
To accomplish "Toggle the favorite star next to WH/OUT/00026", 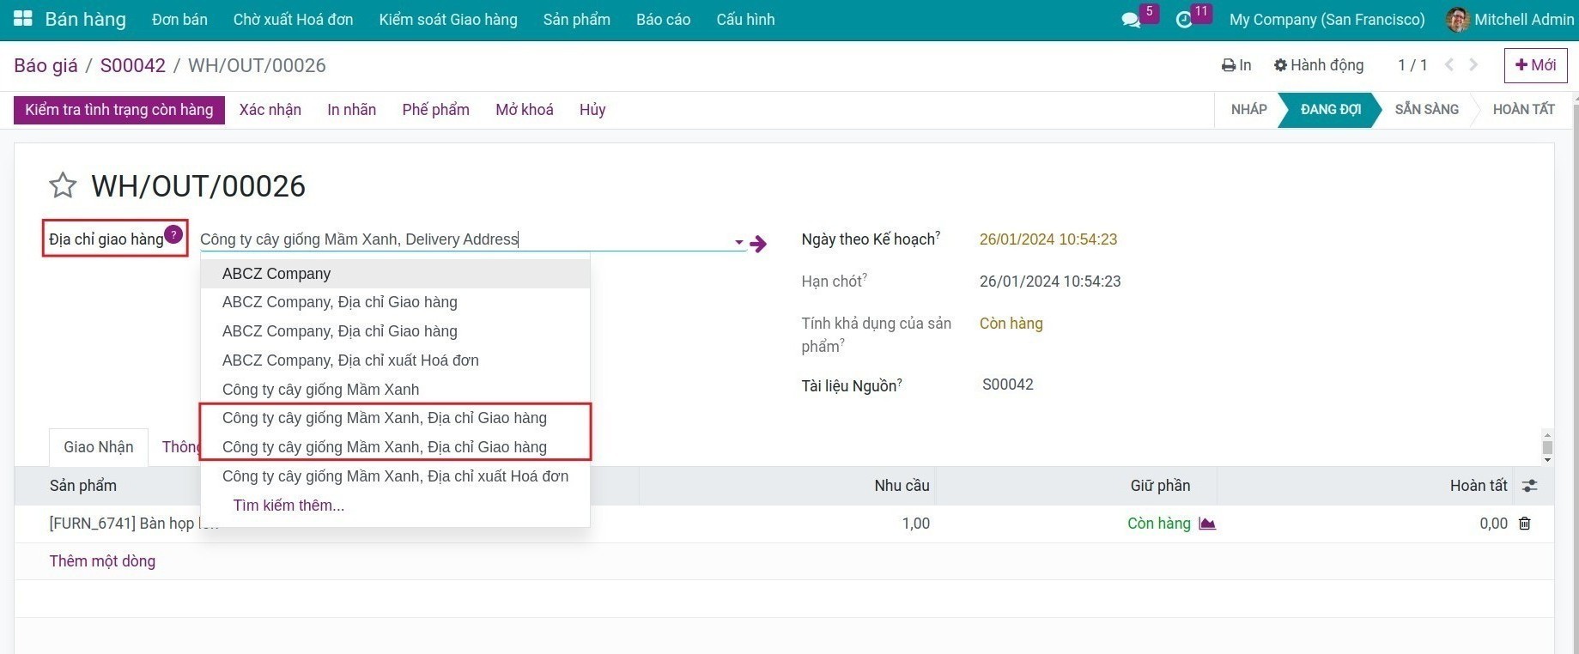I will [63, 185].
